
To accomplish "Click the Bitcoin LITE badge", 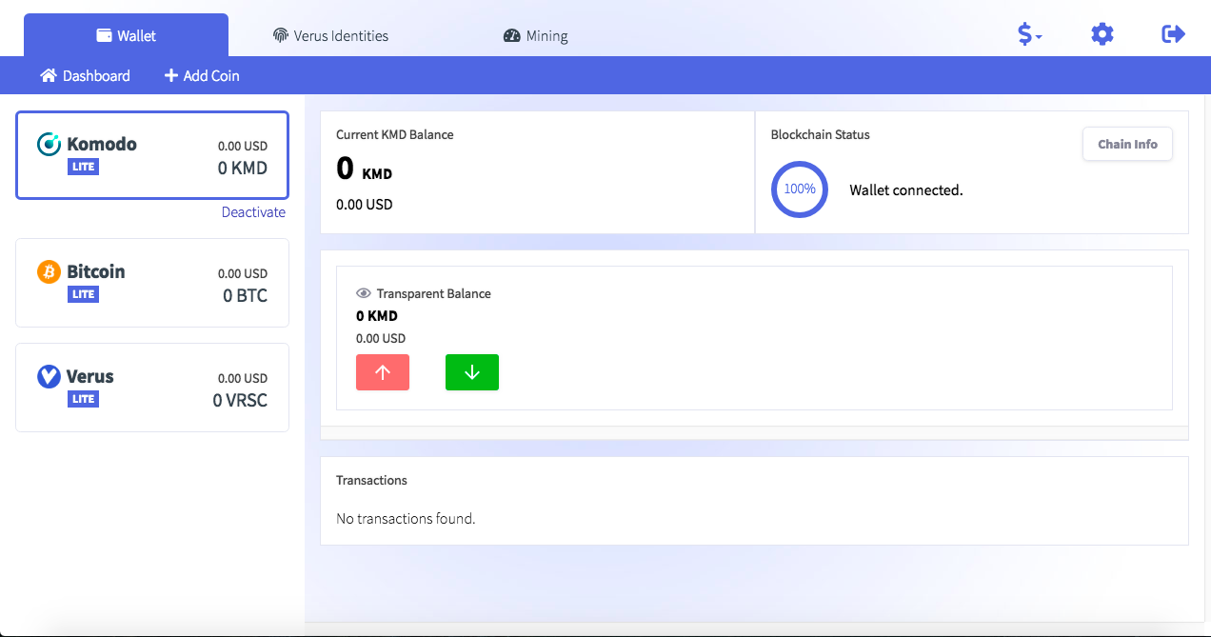I will (x=84, y=294).
